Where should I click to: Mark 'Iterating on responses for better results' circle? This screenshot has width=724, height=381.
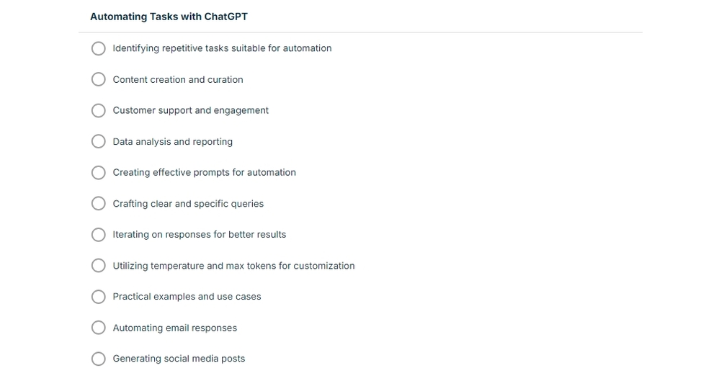point(99,235)
